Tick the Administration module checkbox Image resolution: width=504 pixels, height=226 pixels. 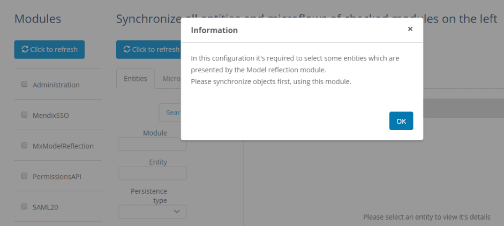[x=25, y=84]
